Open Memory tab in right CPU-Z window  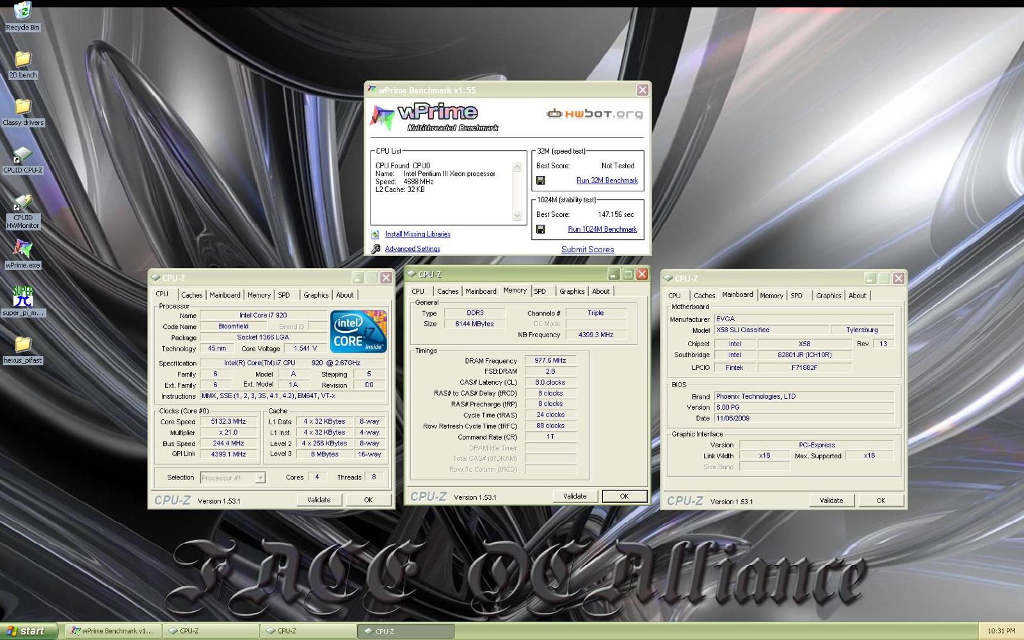tap(771, 296)
